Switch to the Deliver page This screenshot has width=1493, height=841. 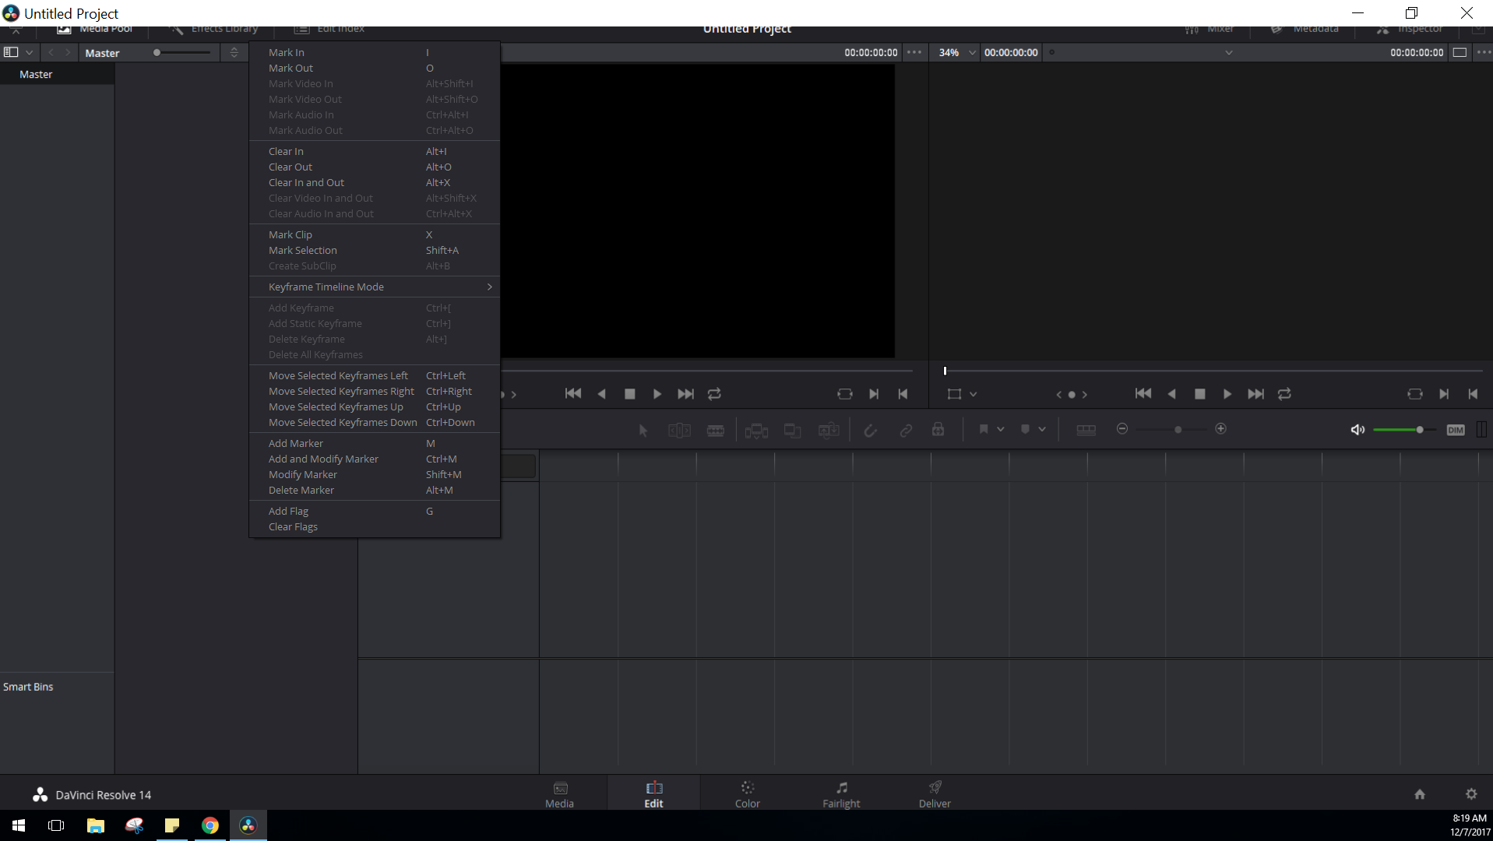(x=935, y=794)
